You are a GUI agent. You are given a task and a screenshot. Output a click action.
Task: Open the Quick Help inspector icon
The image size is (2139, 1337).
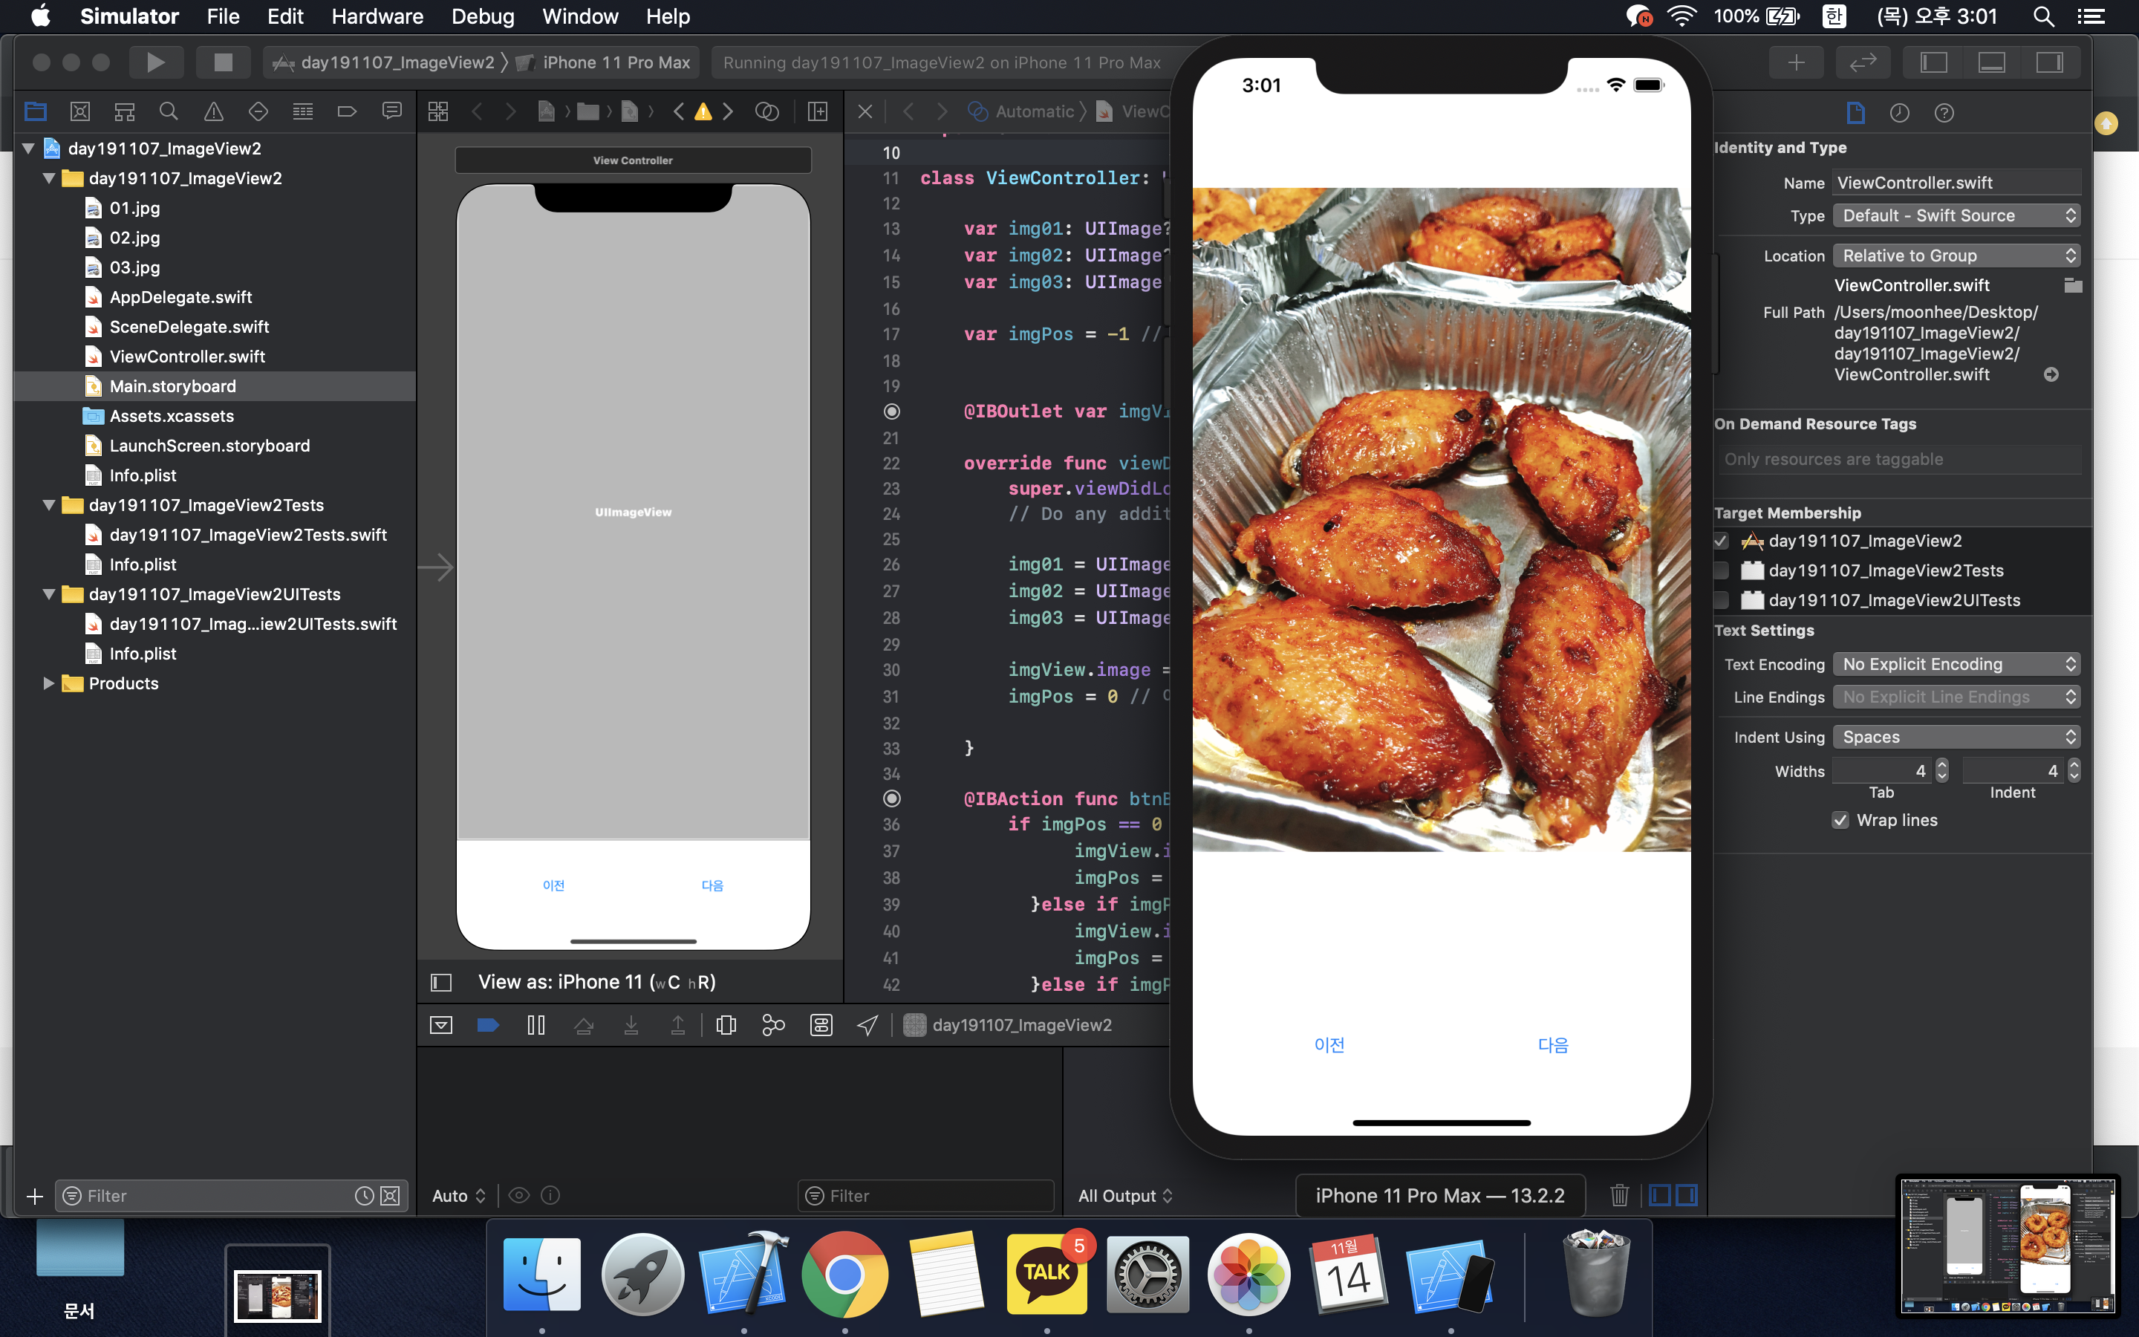pos(1944,112)
